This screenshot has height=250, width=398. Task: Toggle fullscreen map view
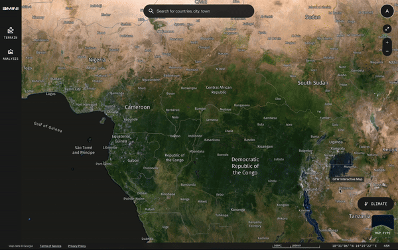click(x=387, y=29)
